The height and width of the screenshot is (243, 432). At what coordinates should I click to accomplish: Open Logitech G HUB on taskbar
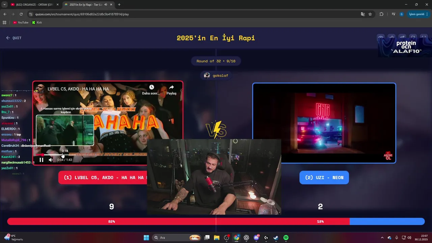pyautogui.click(x=266, y=238)
